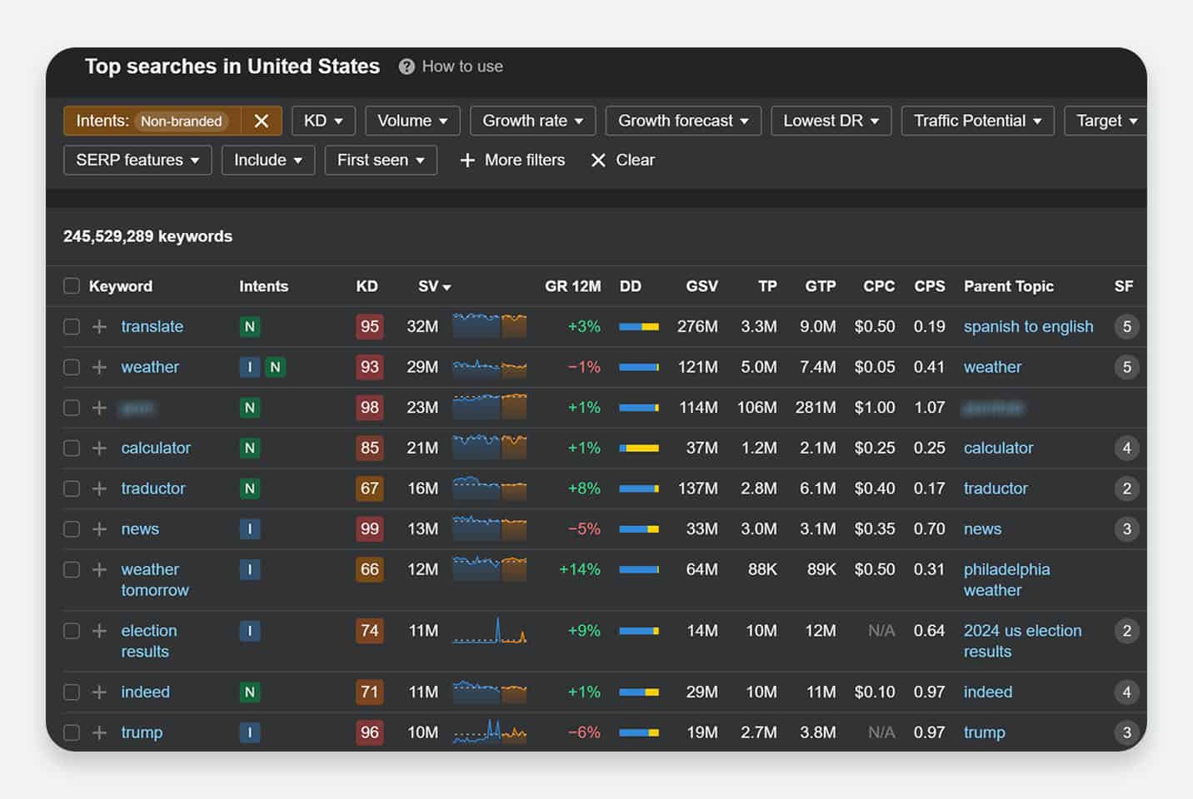The image size is (1193, 799).
Task: Open the Traffic Potential filter dropdown
Action: [x=977, y=121]
